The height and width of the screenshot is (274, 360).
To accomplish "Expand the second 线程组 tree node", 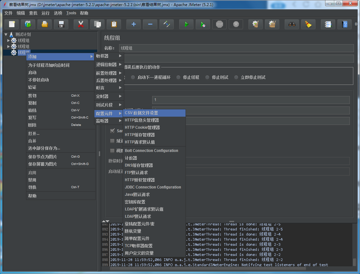I will tap(9, 46).
